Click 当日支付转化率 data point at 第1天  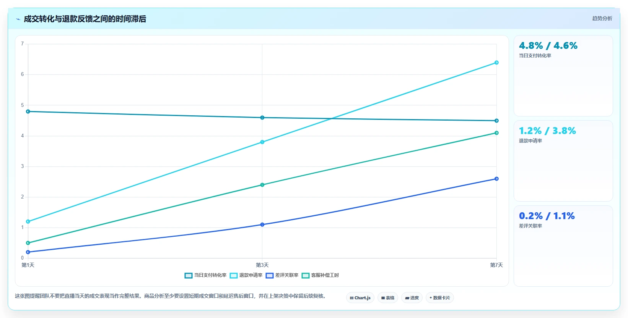(x=28, y=111)
